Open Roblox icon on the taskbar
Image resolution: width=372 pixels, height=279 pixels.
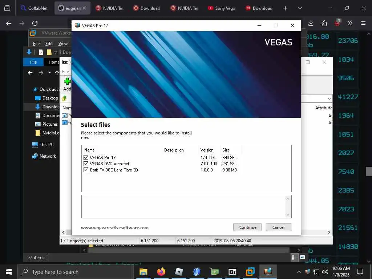click(x=179, y=272)
